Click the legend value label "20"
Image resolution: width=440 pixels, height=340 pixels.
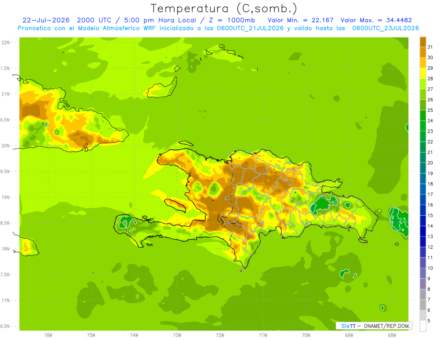pyautogui.click(x=430, y=163)
